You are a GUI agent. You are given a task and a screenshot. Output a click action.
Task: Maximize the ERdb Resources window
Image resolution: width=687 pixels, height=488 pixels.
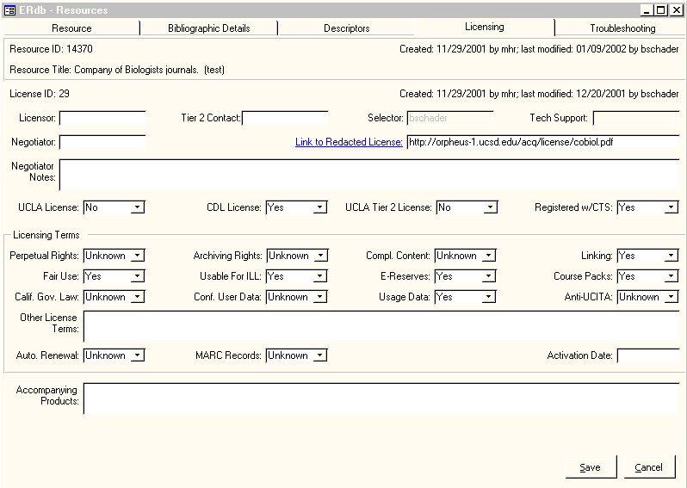click(660, 9)
